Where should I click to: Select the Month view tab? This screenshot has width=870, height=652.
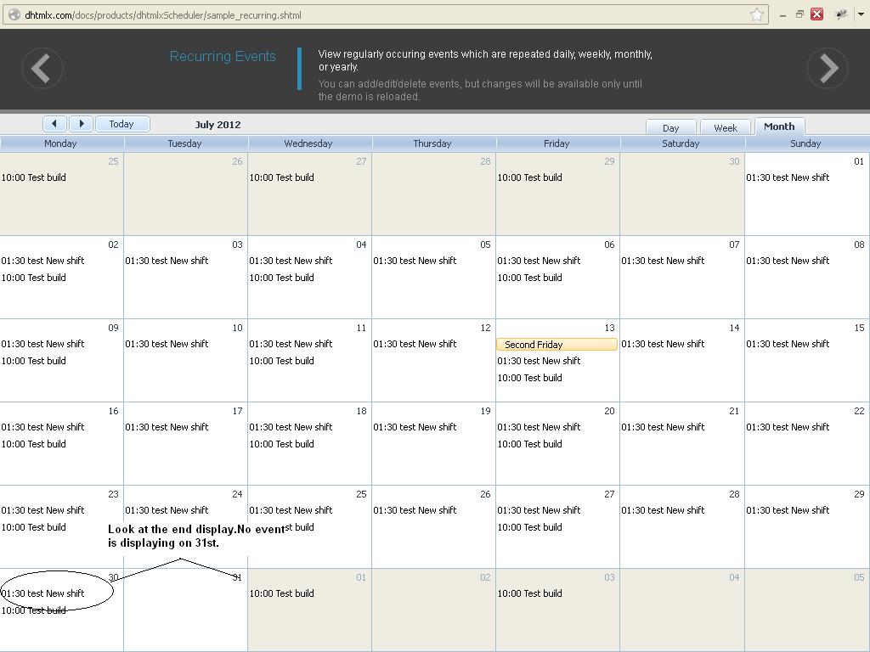(778, 126)
